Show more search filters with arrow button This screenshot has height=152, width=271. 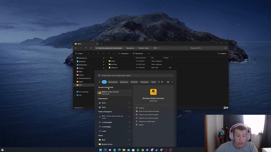(162, 82)
